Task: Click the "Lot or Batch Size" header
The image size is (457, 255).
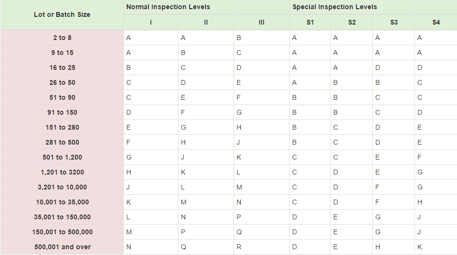Action: 62,14
